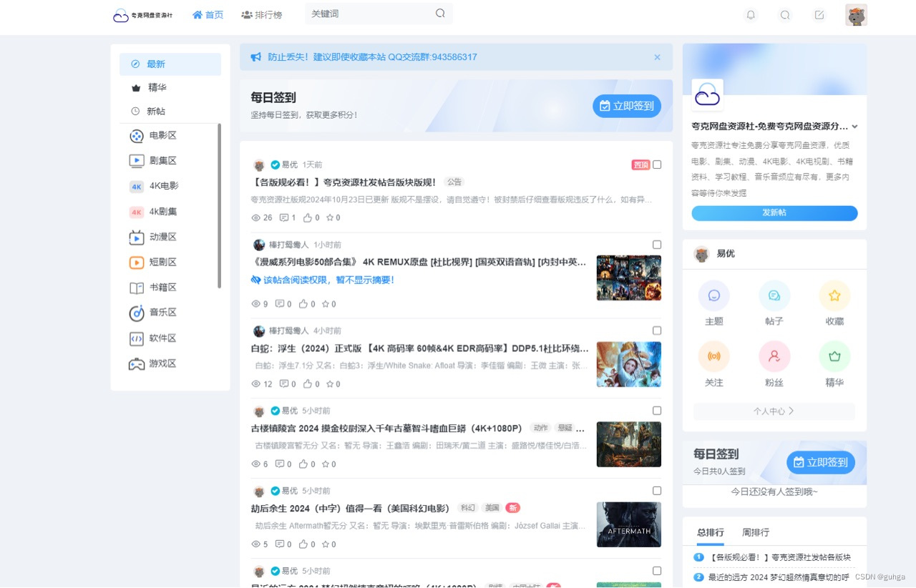The height and width of the screenshot is (588, 916).
Task: Dismiss the QQ group announcement banner
Action: pyautogui.click(x=657, y=57)
